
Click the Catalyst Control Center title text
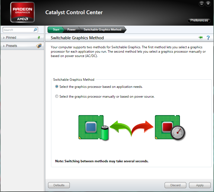74,12
